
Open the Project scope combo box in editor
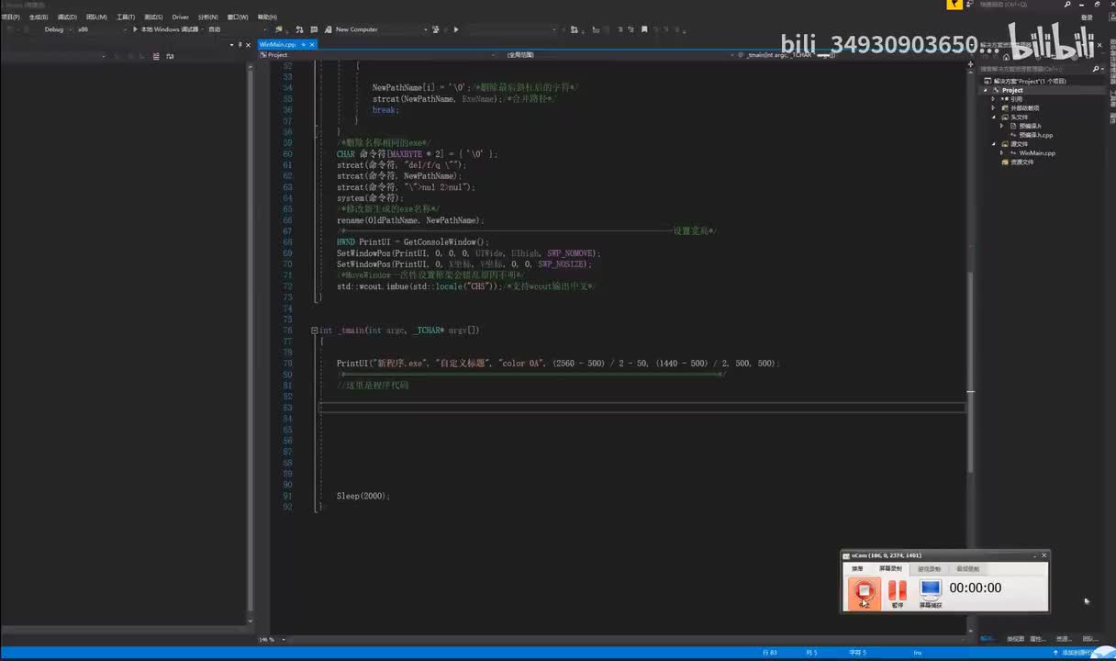[x=376, y=55]
